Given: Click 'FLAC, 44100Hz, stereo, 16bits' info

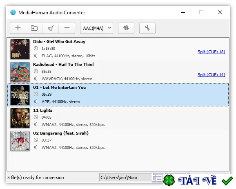Looking at the screenshot, I should pyautogui.click(x=68, y=56).
